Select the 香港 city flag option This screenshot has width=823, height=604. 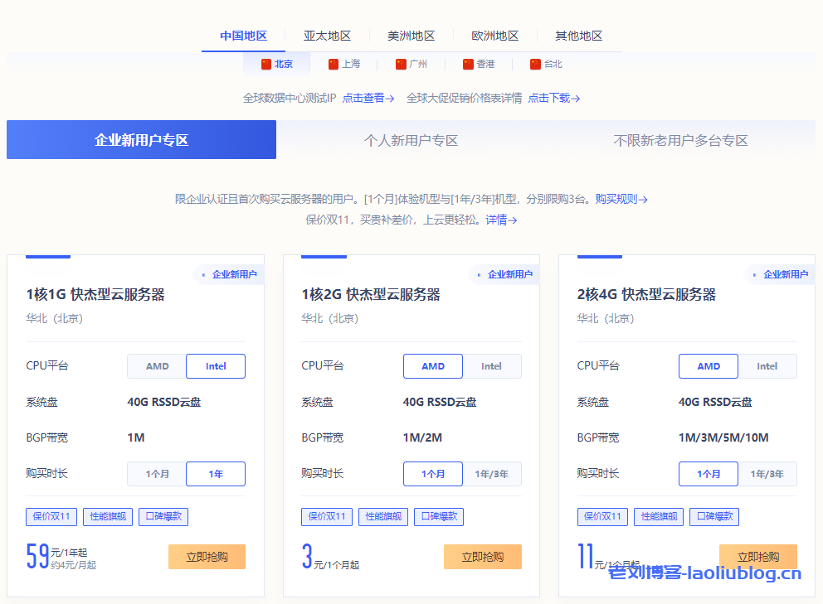[479, 64]
